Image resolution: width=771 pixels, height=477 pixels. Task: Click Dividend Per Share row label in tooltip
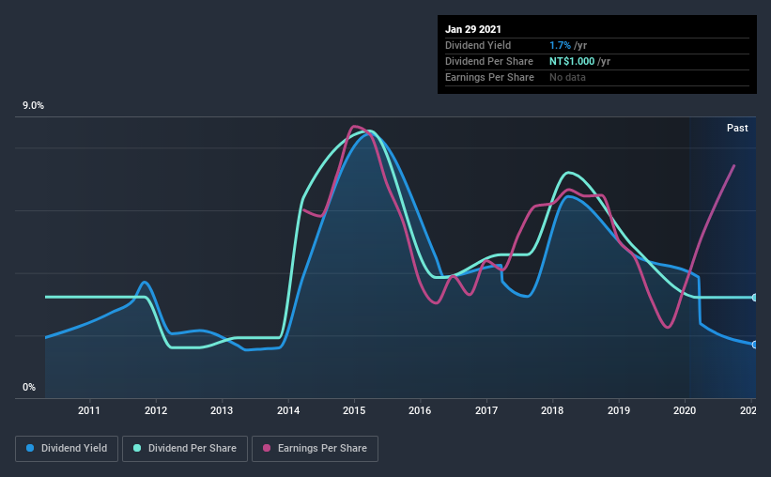tap(488, 61)
